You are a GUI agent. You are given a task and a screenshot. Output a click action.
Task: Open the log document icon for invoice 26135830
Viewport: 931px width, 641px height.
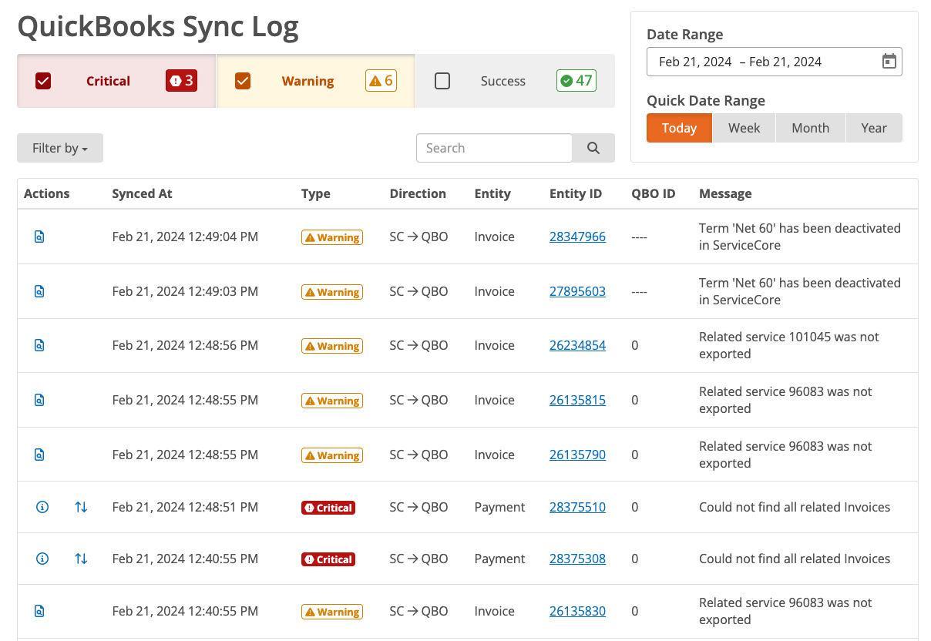point(39,611)
